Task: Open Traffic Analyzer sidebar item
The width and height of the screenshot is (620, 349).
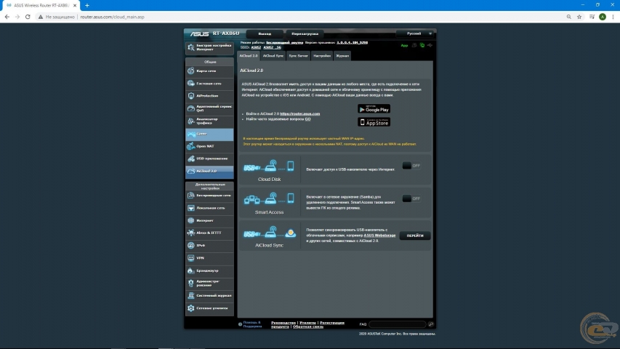Action: coord(209,121)
